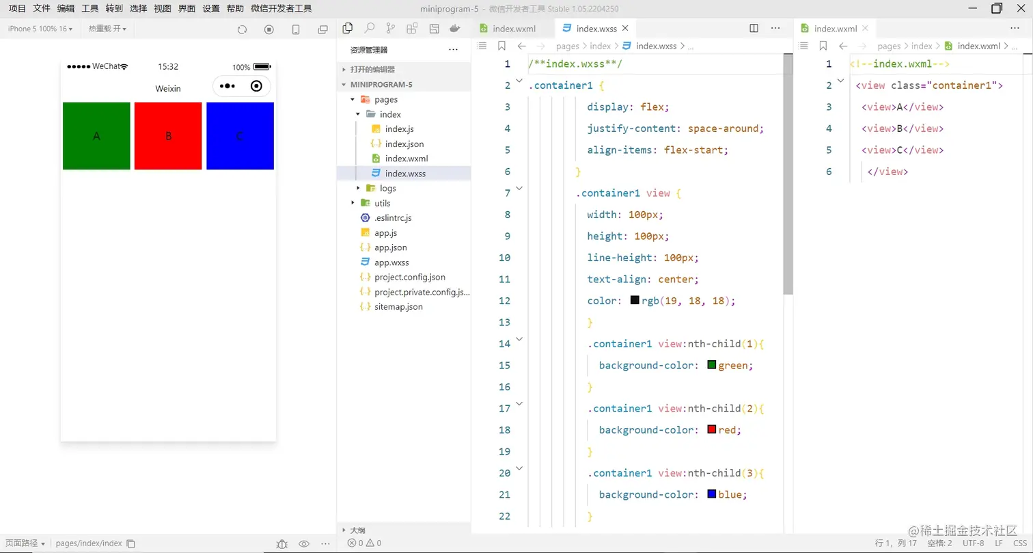Screen dimensions: 1033x553
Task: Click the UTF-8 encoding in status bar
Action: tap(973, 543)
